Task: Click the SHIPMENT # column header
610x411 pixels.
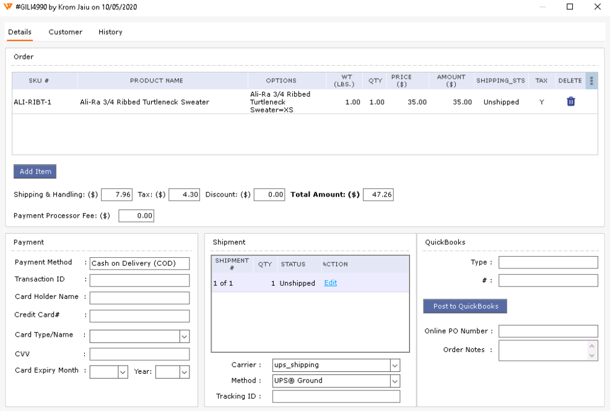Action: pyautogui.click(x=232, y=263)
